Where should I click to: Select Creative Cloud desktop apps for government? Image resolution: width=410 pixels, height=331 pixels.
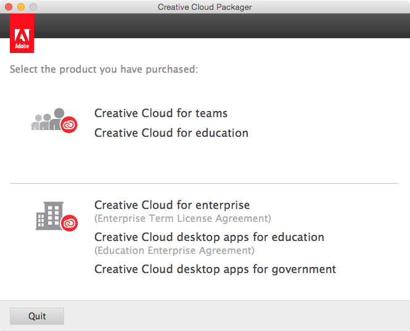coord(215,269)
